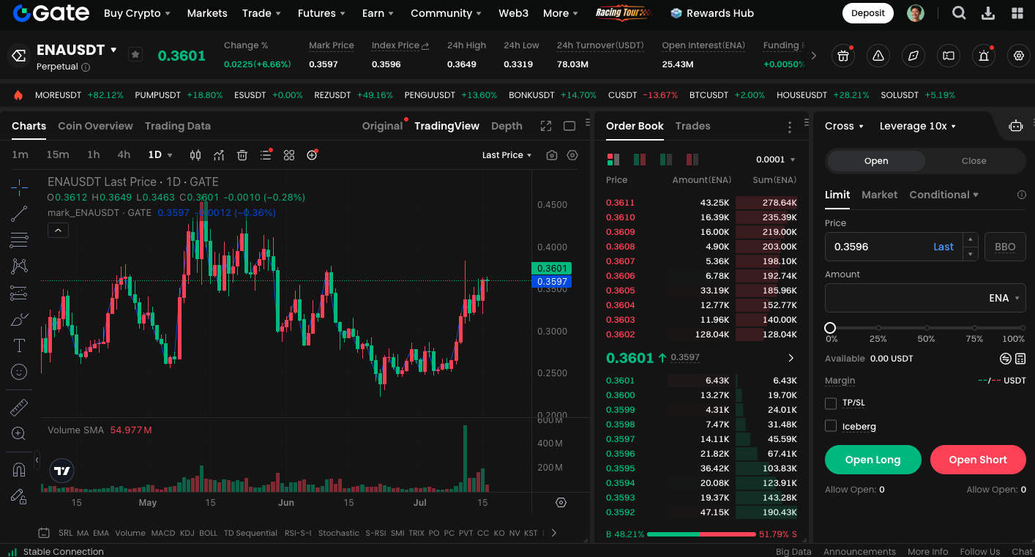Open the emoji sticker tool
The image size is (1035, 557).
(20, 372)
